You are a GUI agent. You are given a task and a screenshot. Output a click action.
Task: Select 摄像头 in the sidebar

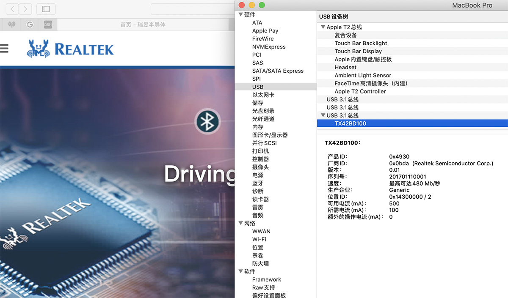tap(260, 167)
